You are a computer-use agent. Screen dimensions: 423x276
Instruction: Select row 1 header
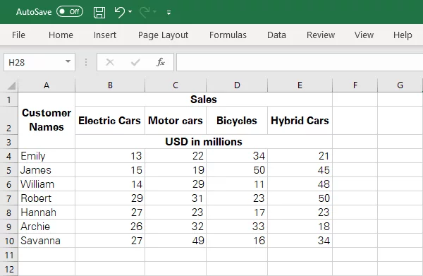click(9, 100)
